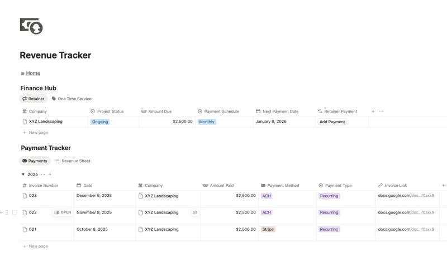Open invoice 023 Google Docs link

(x=406, y=196)
